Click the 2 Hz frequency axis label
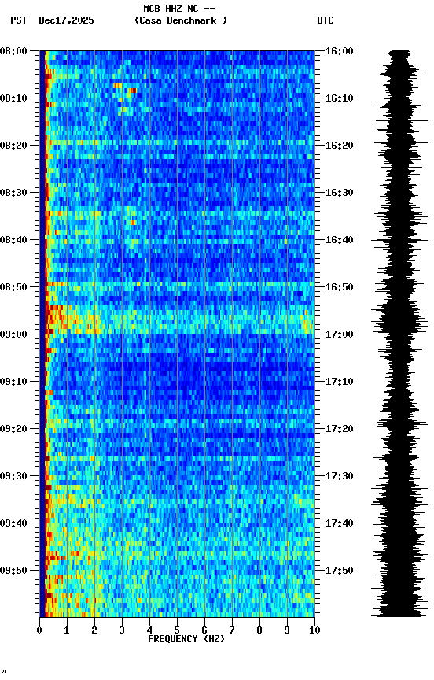 94,630
